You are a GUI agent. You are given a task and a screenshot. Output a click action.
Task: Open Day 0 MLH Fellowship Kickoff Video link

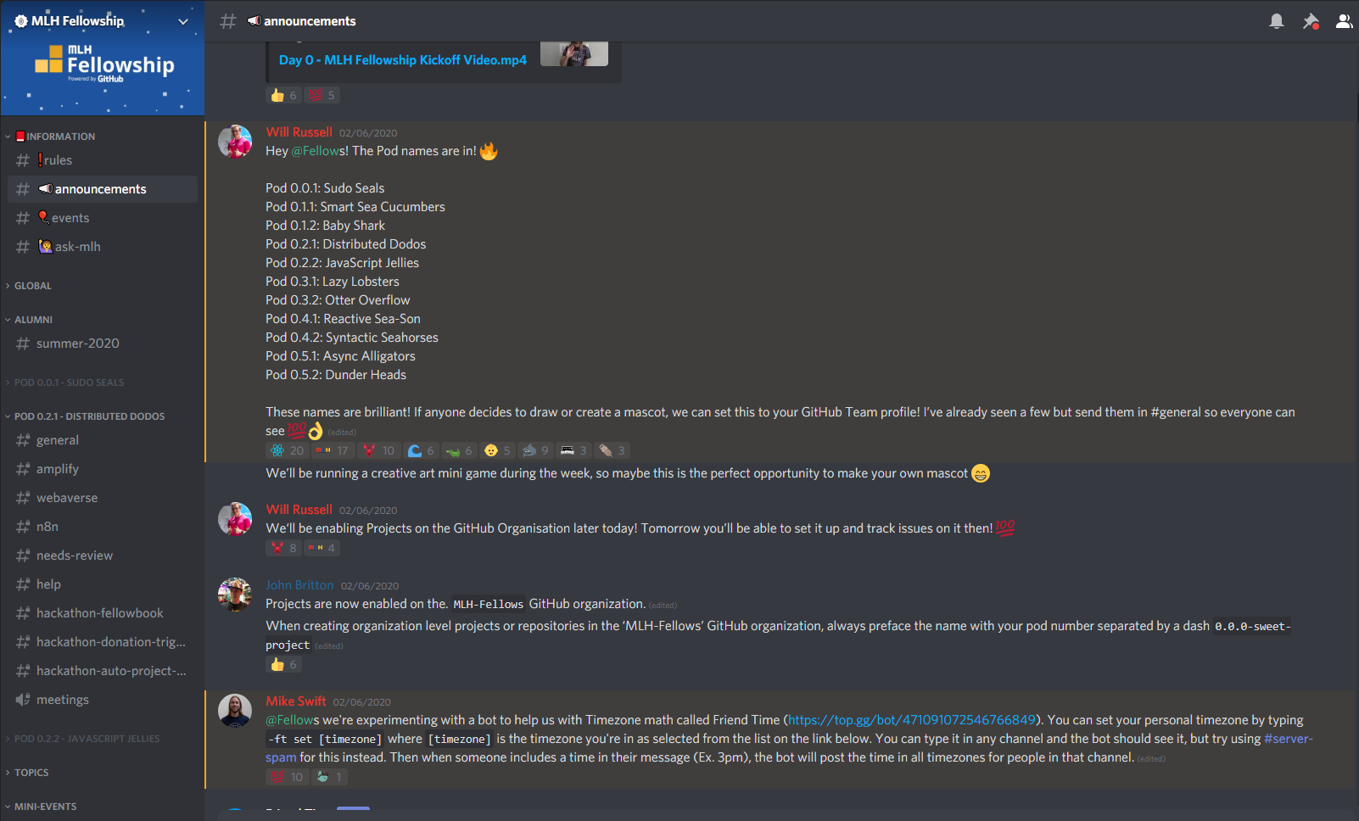pos(403,60)
